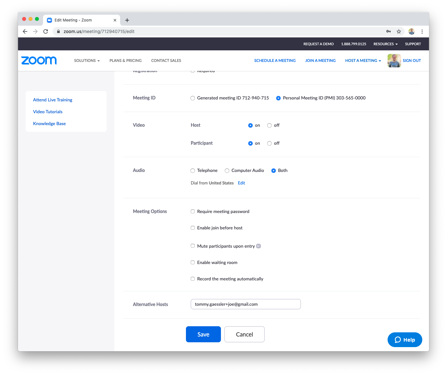Save the meeting settings

203,334
